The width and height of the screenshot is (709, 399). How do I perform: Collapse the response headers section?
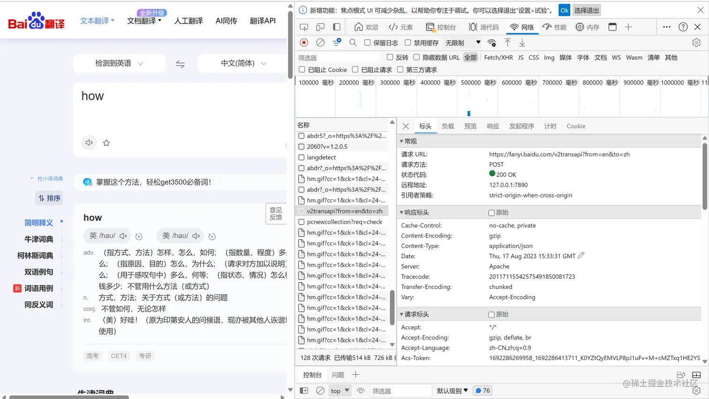401,212
